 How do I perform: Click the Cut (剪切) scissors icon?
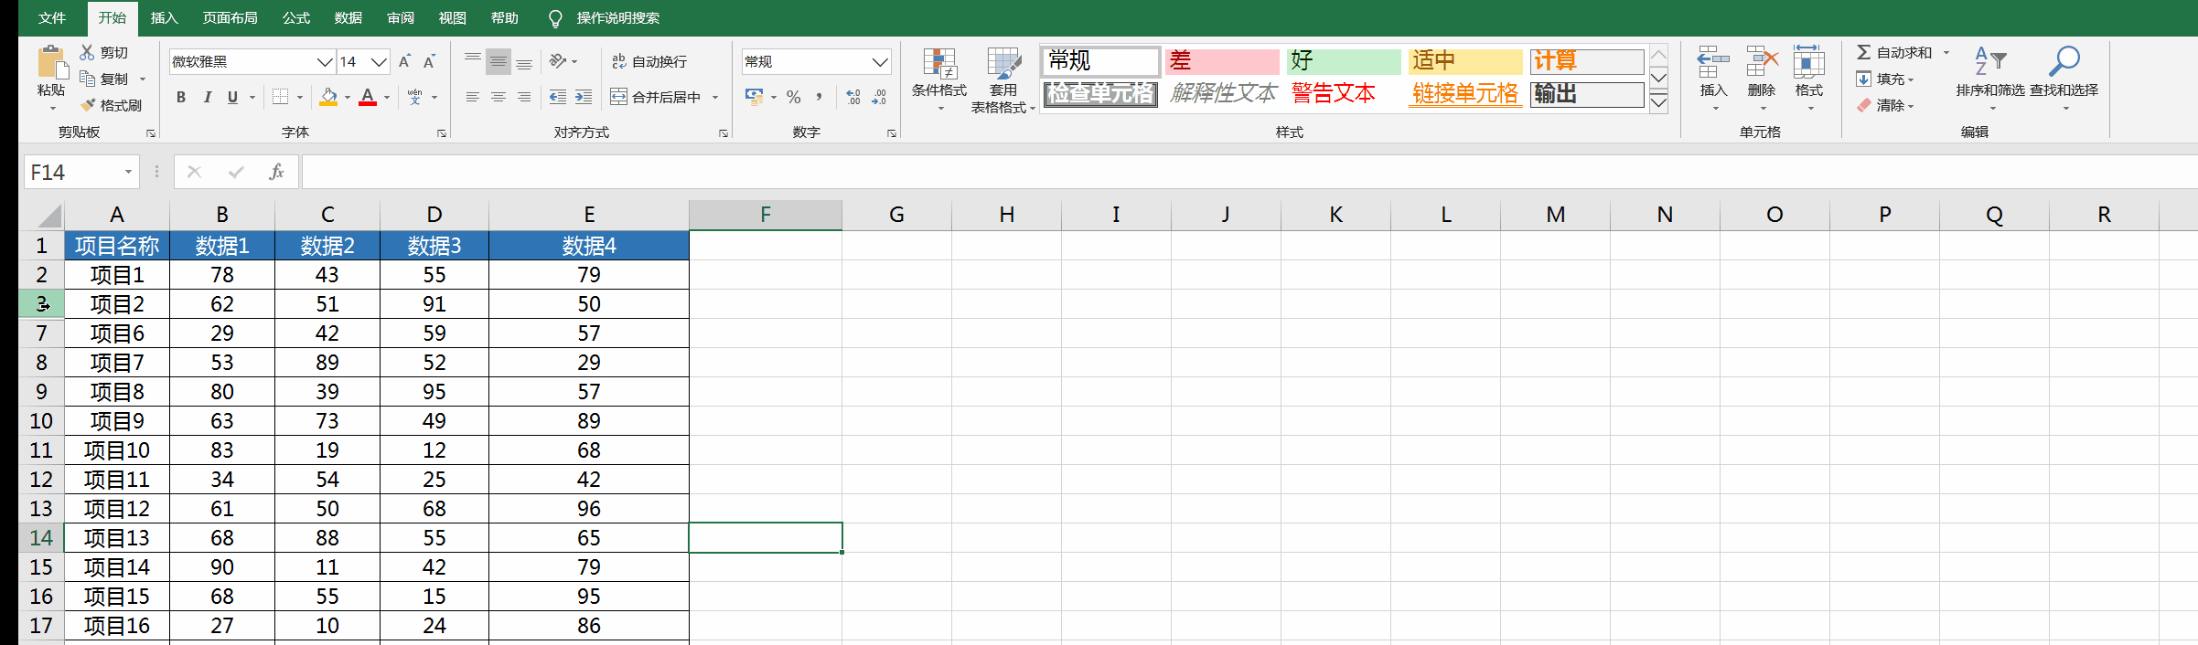pyautogui.click(x=88, y=53)
